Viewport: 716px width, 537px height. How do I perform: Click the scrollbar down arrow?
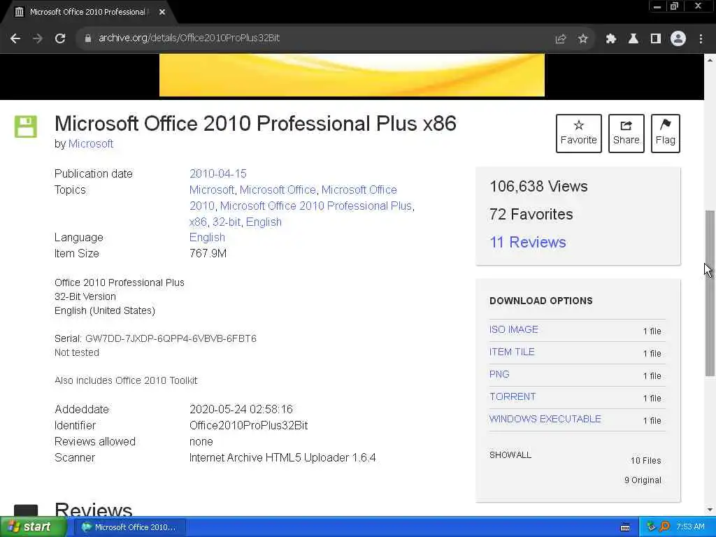pyautogui.click(x=710, y=510)
